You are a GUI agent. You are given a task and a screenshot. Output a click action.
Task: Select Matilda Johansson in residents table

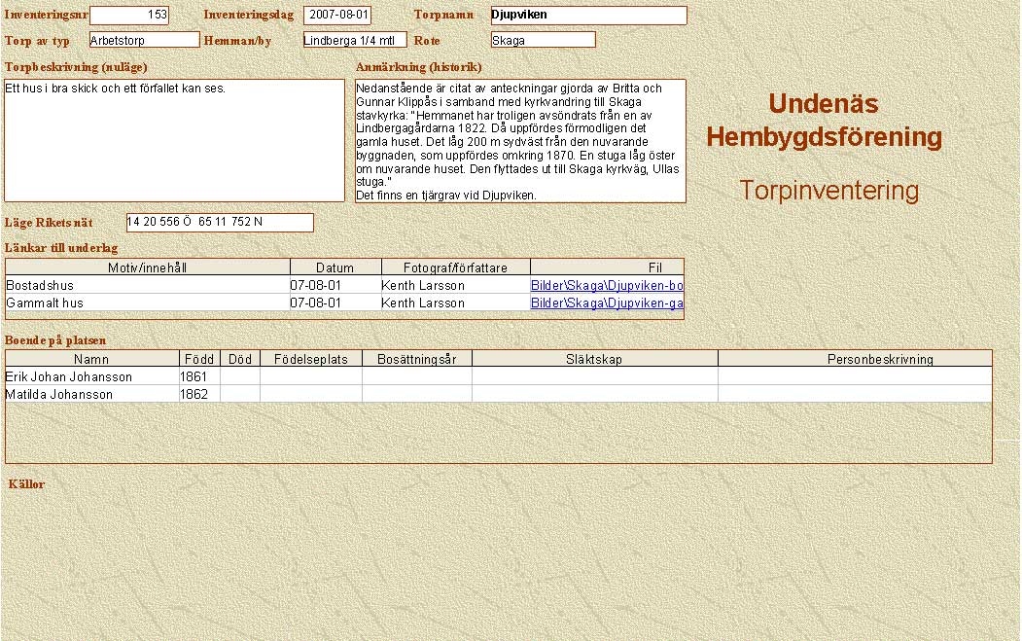coord(91,395)
